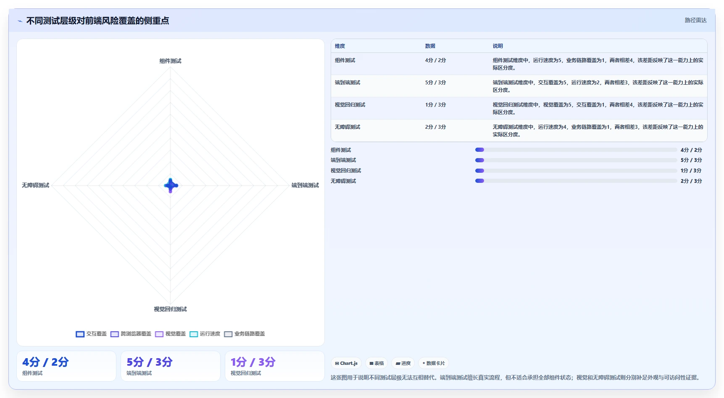Open the 组件测试 data card showing 4分 / 2分

click(x=66, y=366)
